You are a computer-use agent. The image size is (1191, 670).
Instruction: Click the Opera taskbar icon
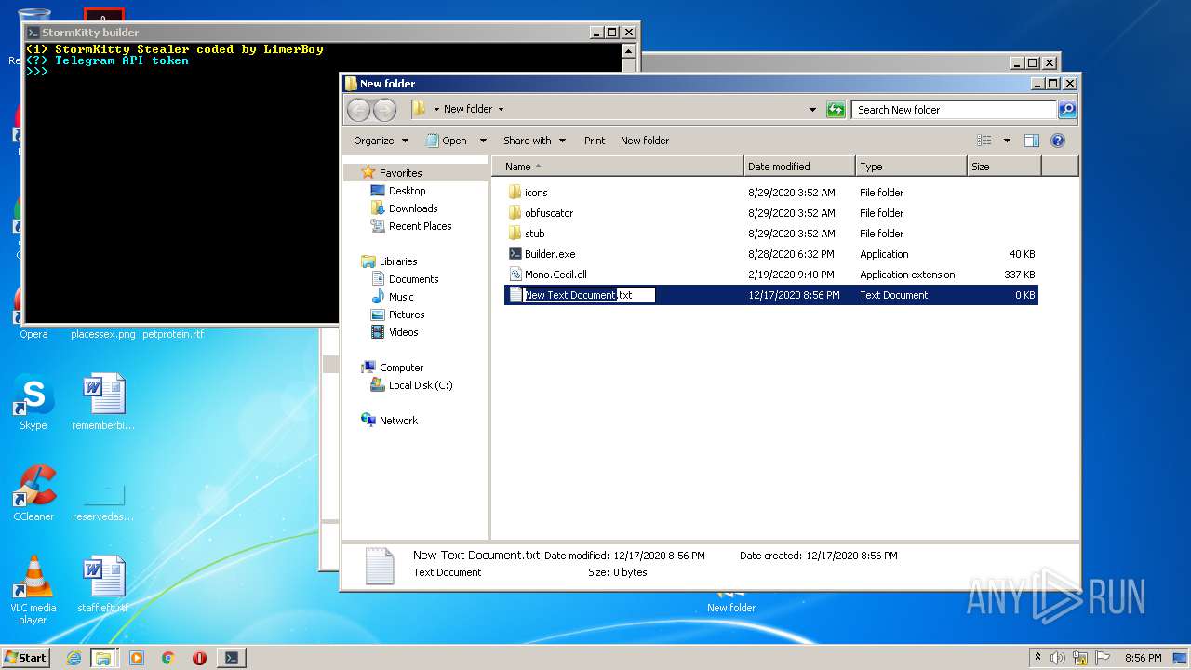point(199,658)
